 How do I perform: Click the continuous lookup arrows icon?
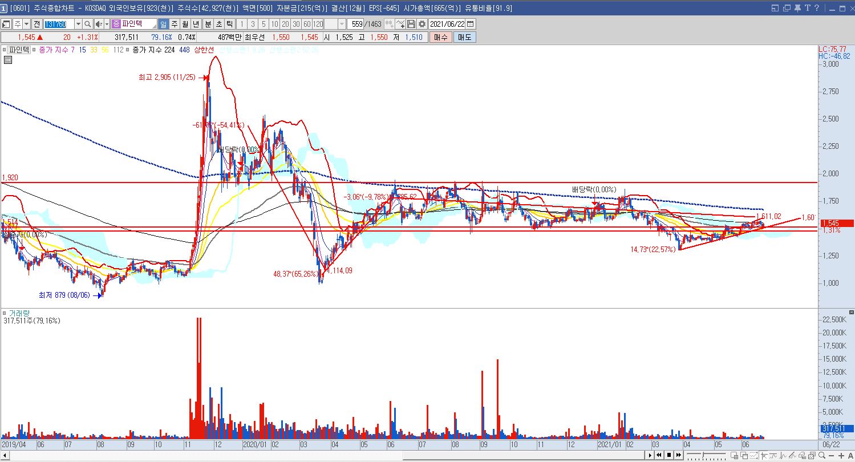pyautogui.click(x=389, y=24)
